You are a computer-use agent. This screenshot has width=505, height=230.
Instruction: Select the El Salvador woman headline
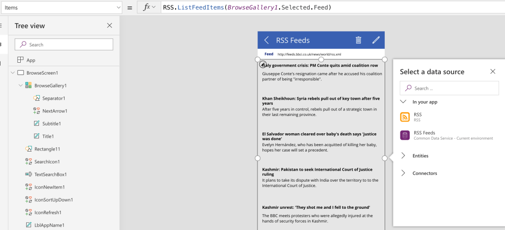[x=319, y=136]
